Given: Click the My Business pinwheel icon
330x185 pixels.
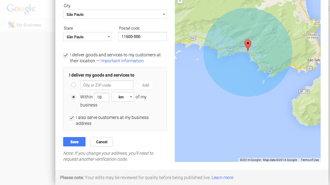Looking at the screenshot, I should 11,25.
